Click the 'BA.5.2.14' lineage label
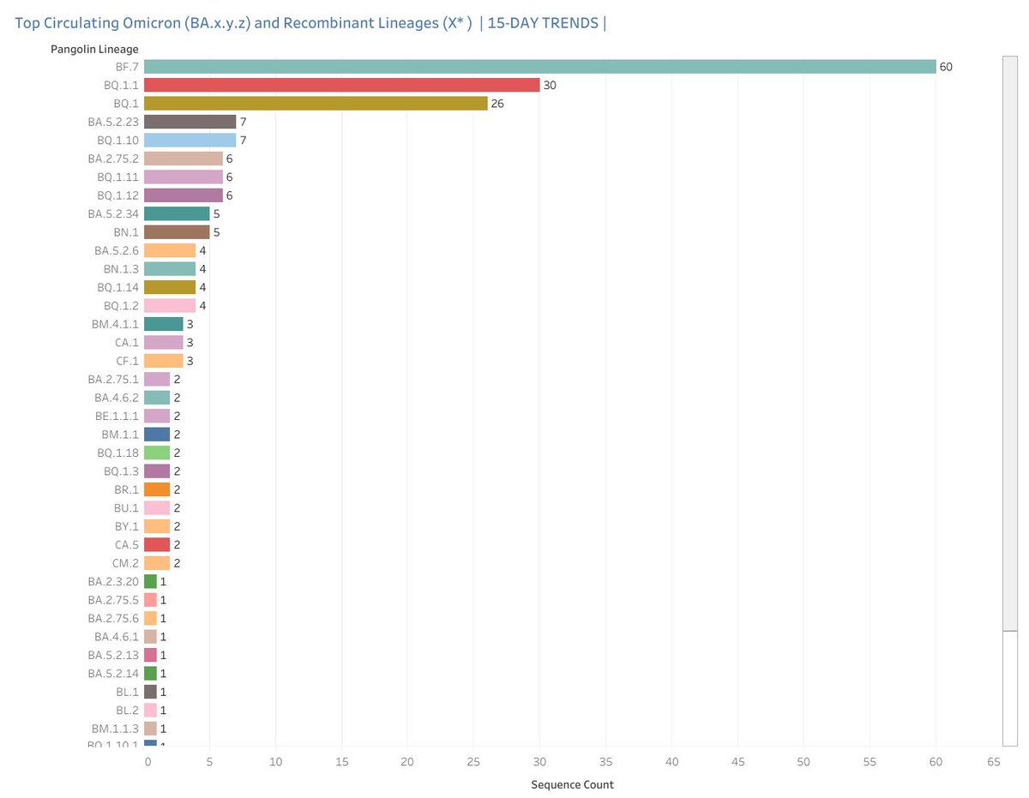The width and height of the screenshot is (1029, 798). coord(113,674)
